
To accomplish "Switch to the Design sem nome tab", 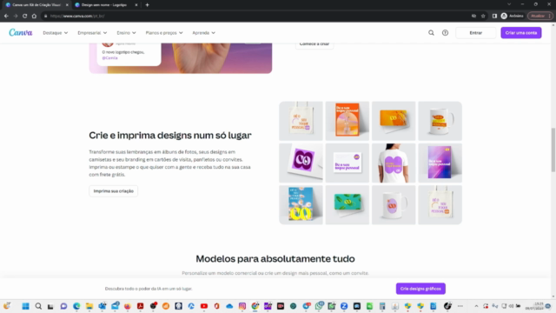I will (103, 5).
